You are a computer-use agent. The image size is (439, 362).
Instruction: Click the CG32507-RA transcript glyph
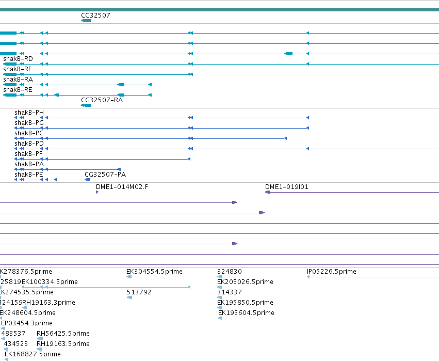(x=86, y=105)
